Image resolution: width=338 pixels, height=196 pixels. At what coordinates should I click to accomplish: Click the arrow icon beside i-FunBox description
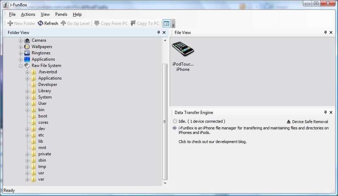click(x=175, y=128)
